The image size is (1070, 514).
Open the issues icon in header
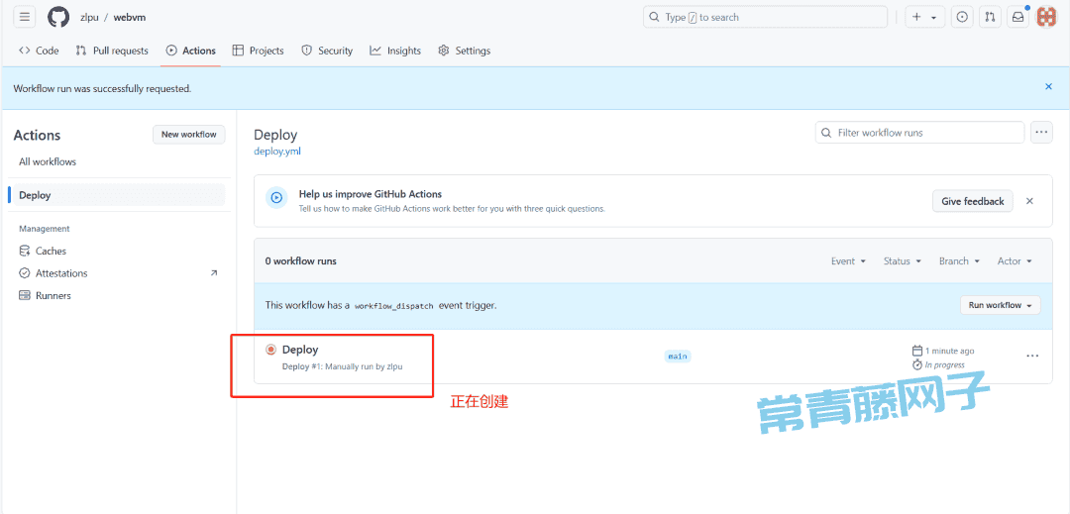(x=962, y=17)
